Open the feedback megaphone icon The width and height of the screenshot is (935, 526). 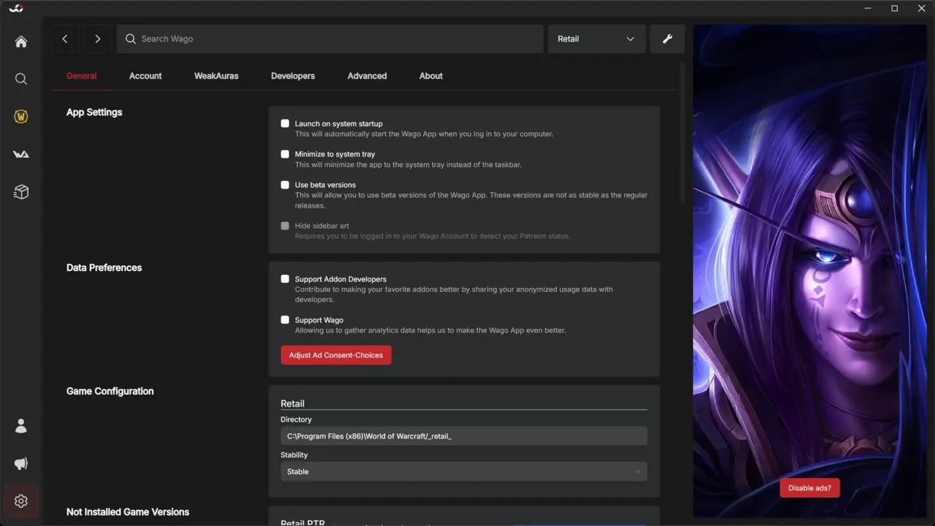20,463
